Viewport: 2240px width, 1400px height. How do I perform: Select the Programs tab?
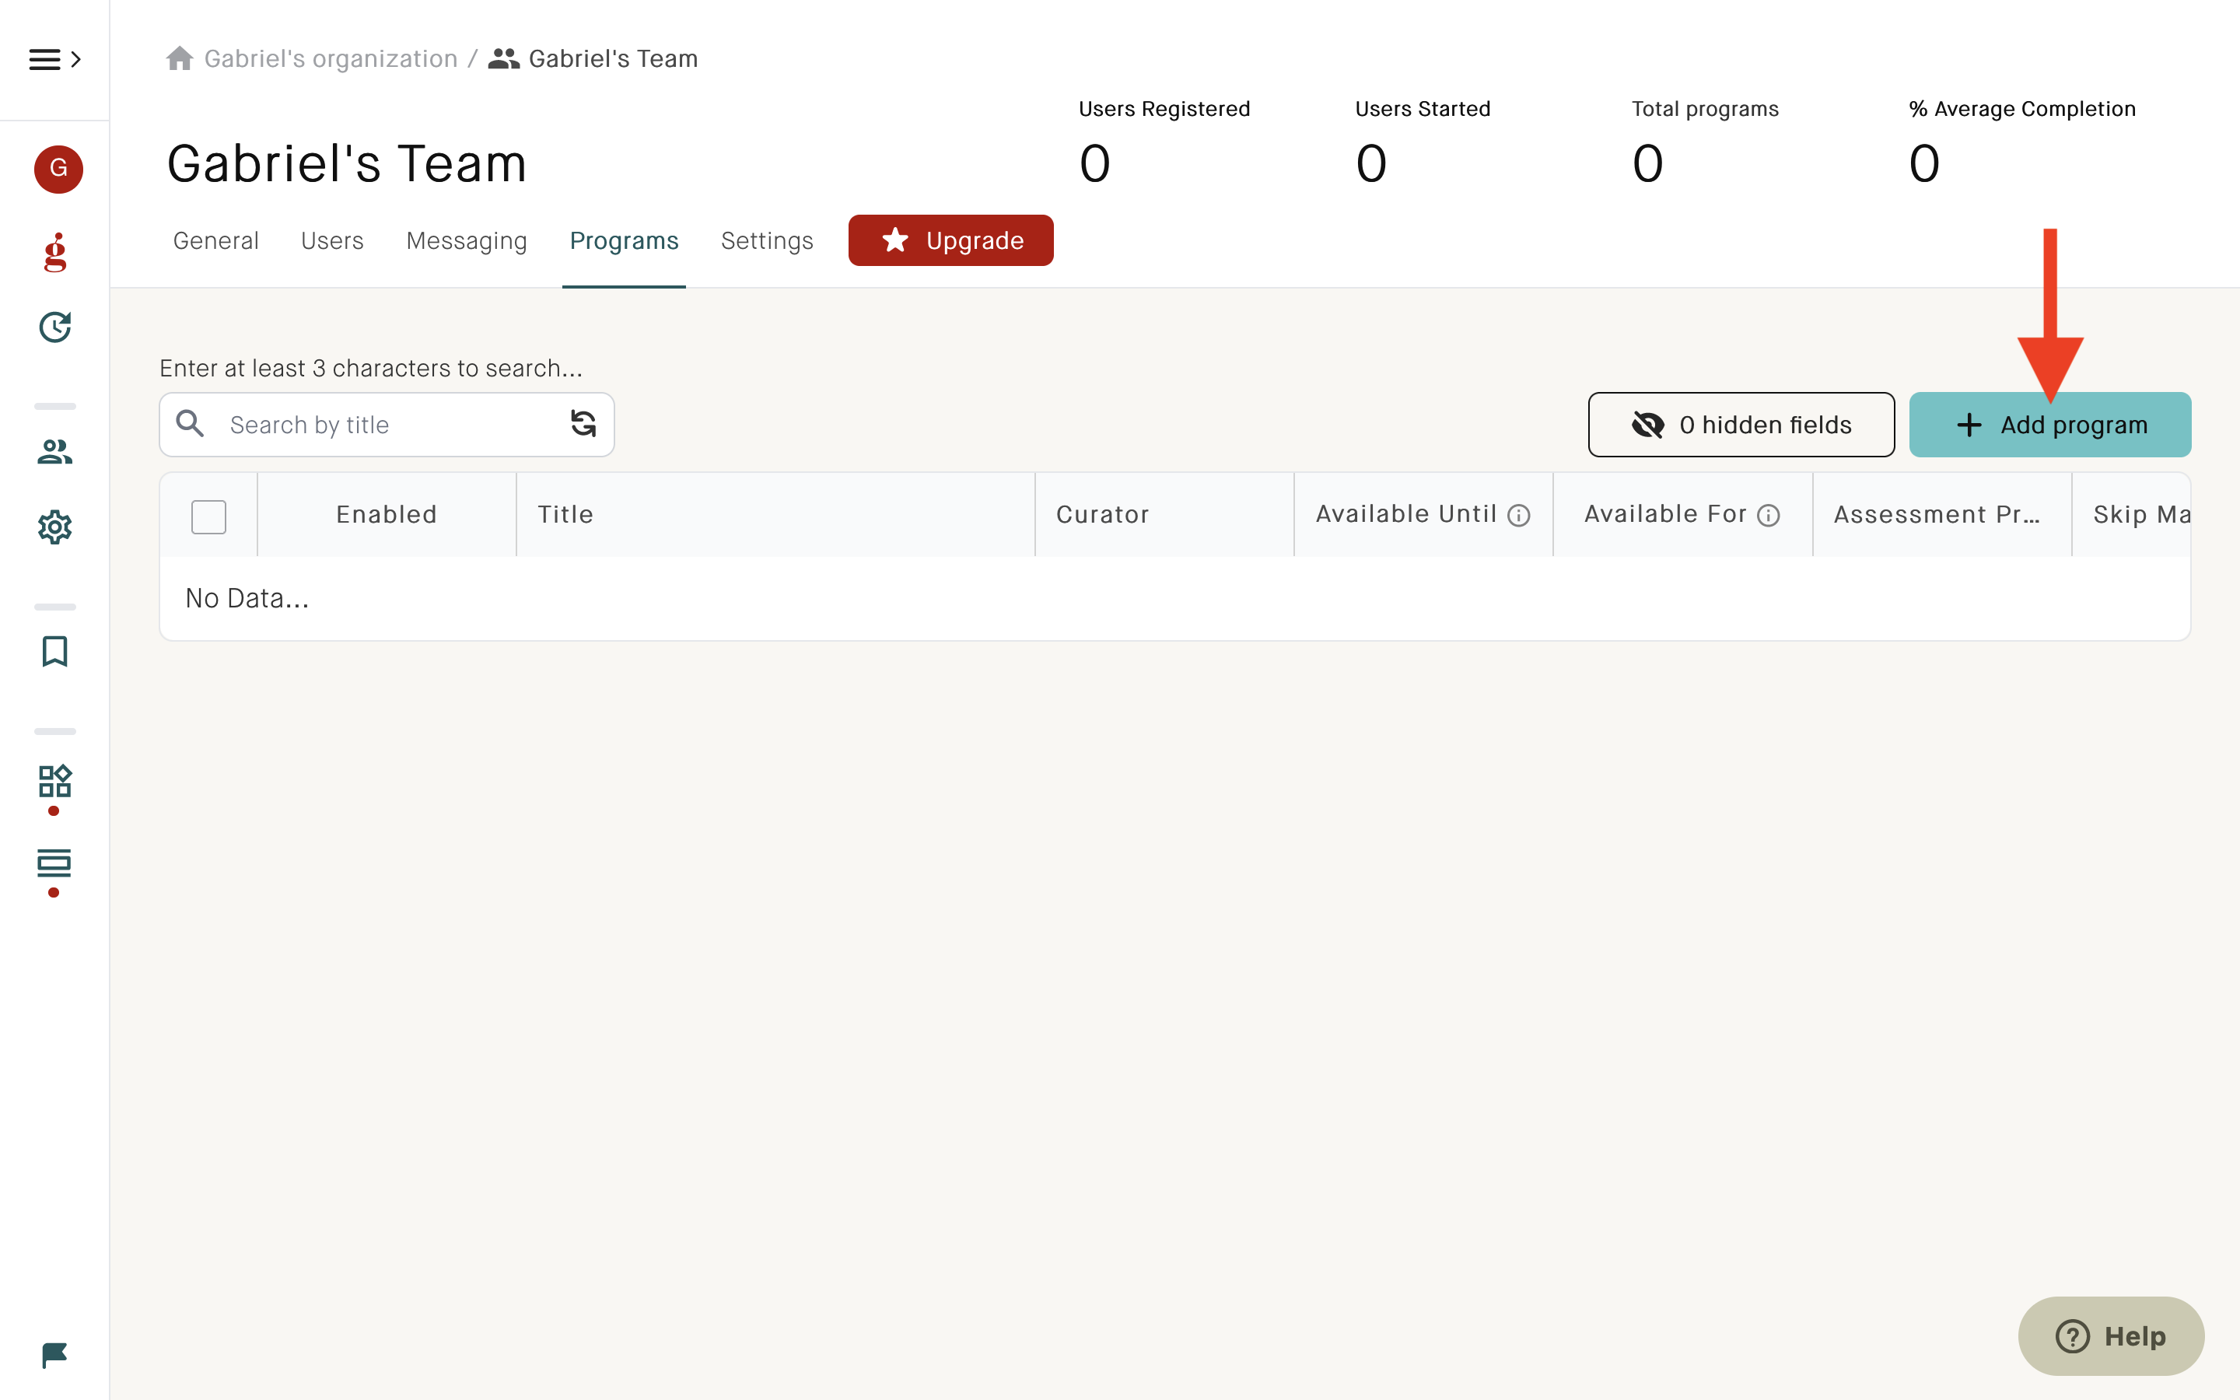[624, 241]
